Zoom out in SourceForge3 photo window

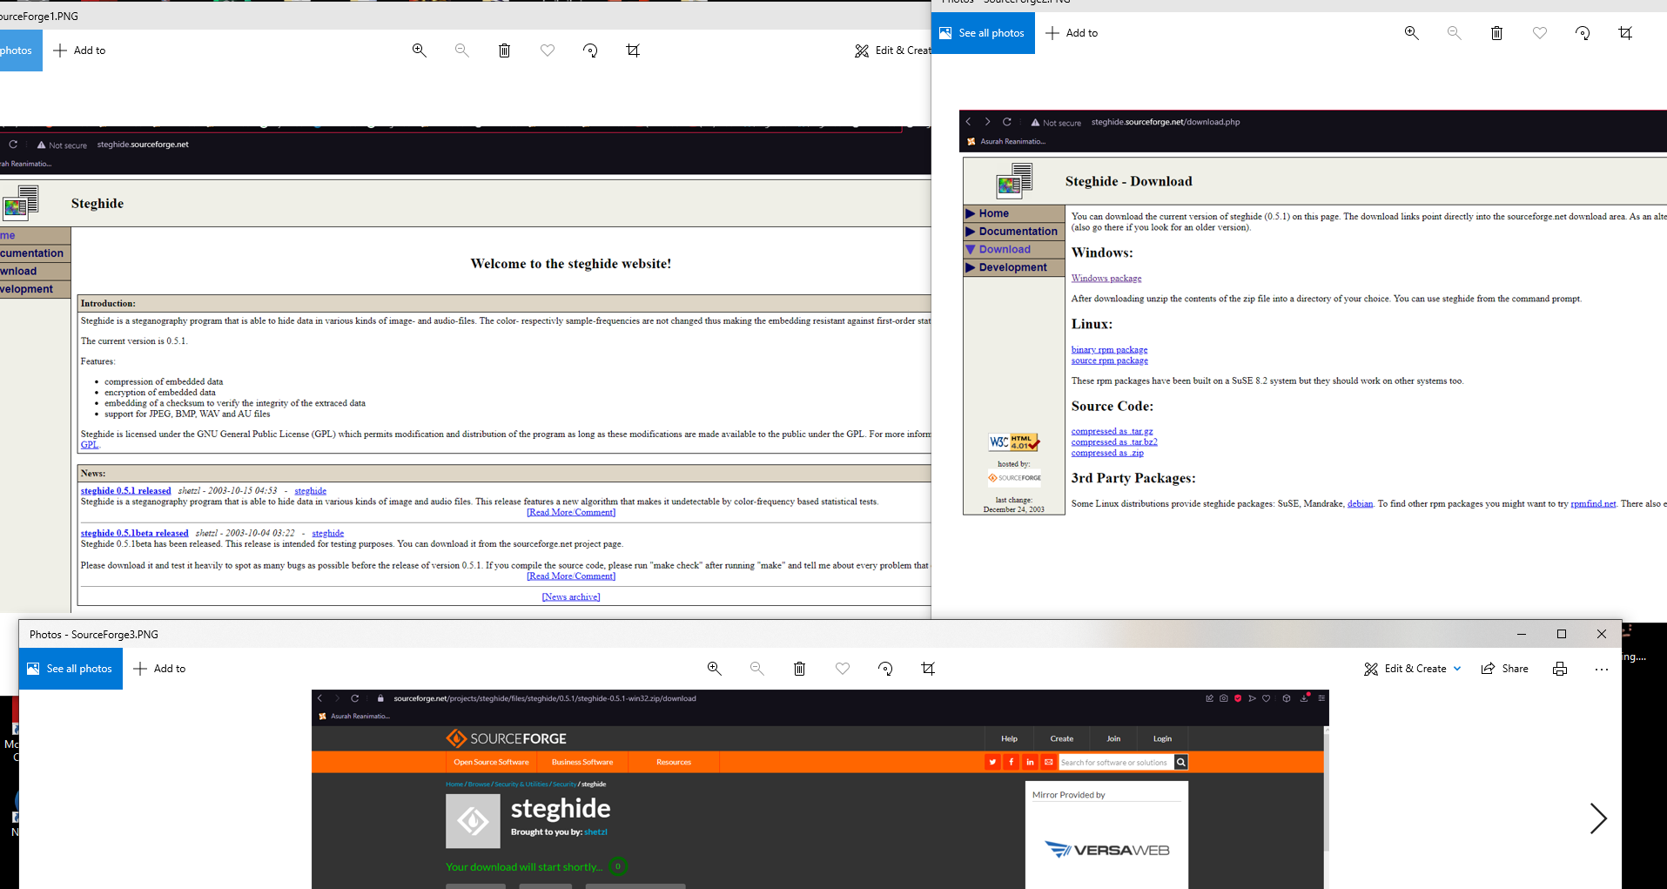click(x=756, y=669)
